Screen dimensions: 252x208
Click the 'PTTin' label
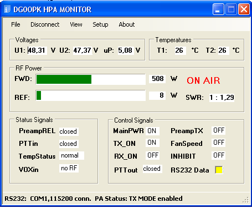pyautogui.click(x=28, y=144)
